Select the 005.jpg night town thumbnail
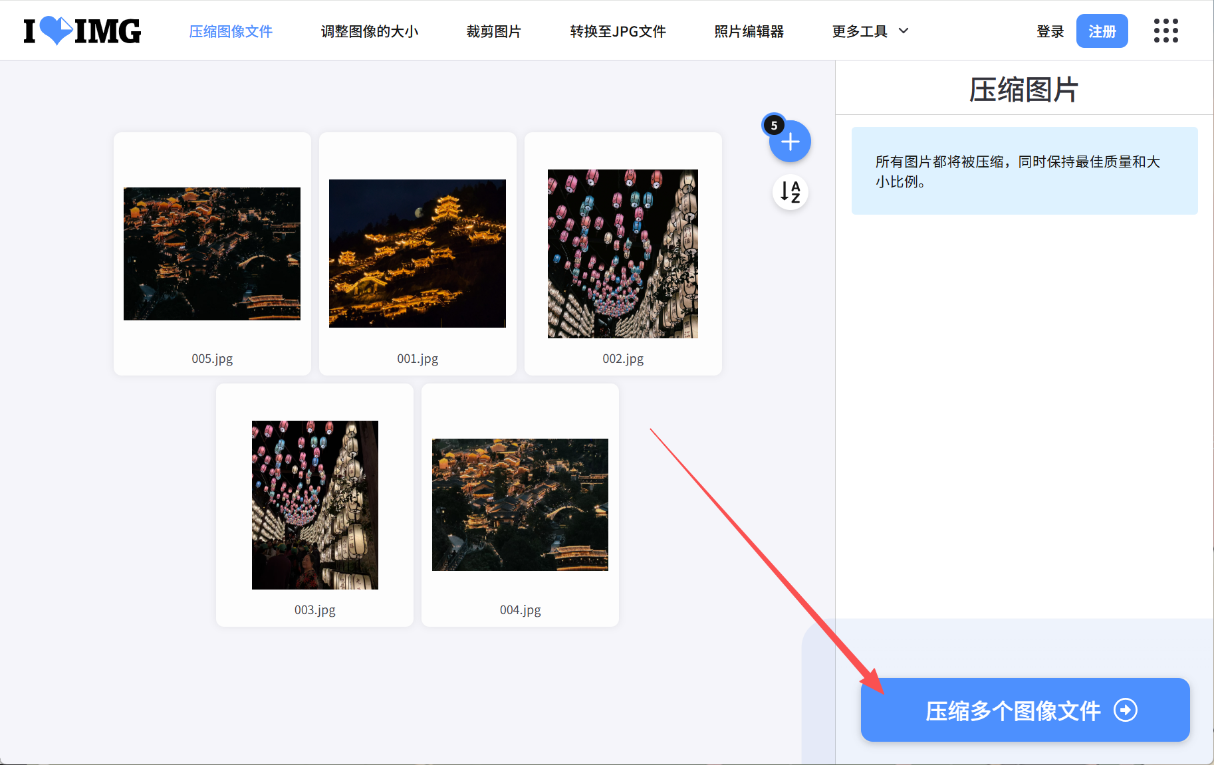 211,254
